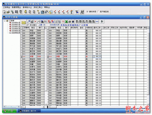Click the 加 overtime red-pen icon
Image resolution: width=152 pixels, height=115 pixels.
click(64, 12)
